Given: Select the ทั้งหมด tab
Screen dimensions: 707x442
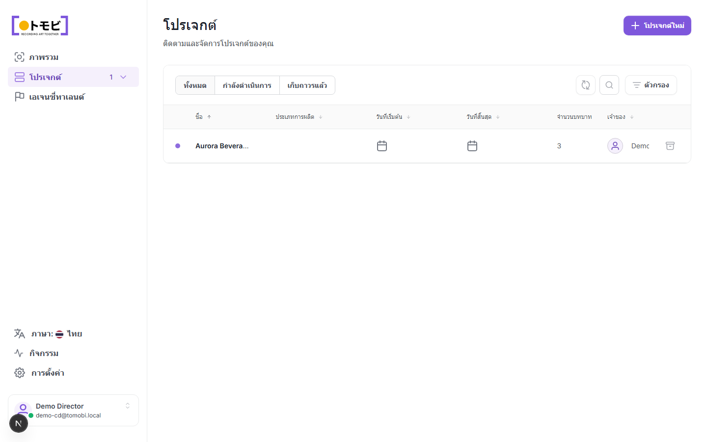Looking at the screenshot, I should pyautogui.click(x=195, y=85).
